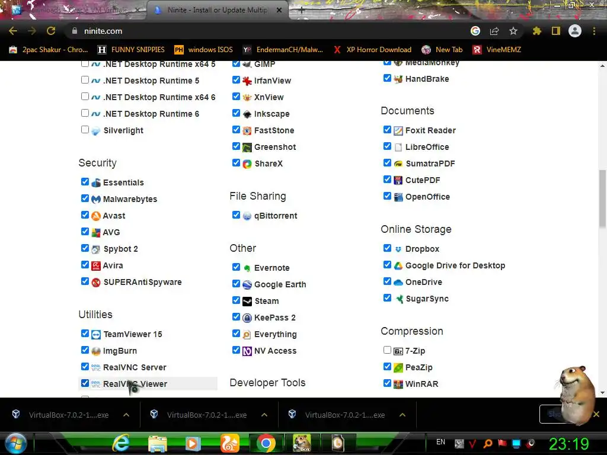This screenshot has height=455, width=607.
Task: Open a new tab with plus button
Action: pyautogui.click(x=302, y=11)
